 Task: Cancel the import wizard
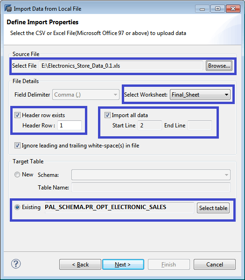(x=215, y=264)
